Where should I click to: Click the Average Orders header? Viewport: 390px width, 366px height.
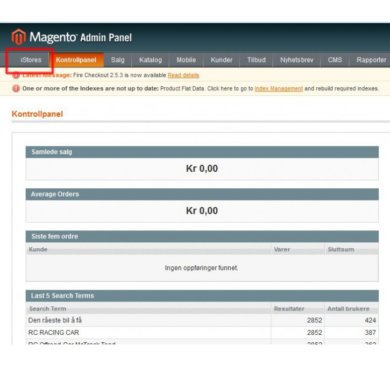202,194
